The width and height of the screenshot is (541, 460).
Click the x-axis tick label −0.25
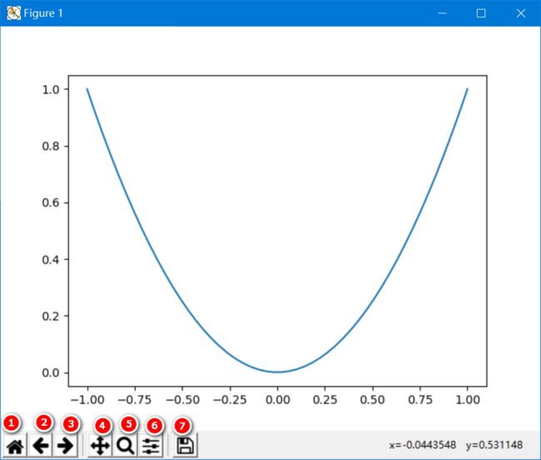[230, 400]
